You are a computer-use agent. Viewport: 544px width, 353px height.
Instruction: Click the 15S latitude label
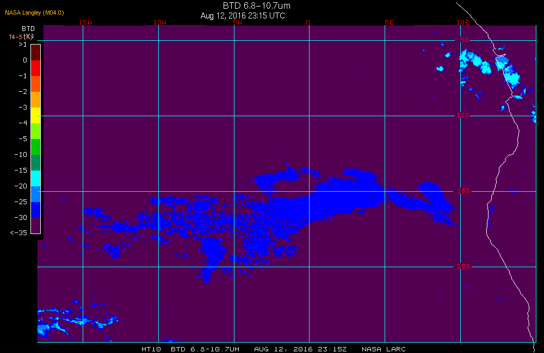pos(464,191)
